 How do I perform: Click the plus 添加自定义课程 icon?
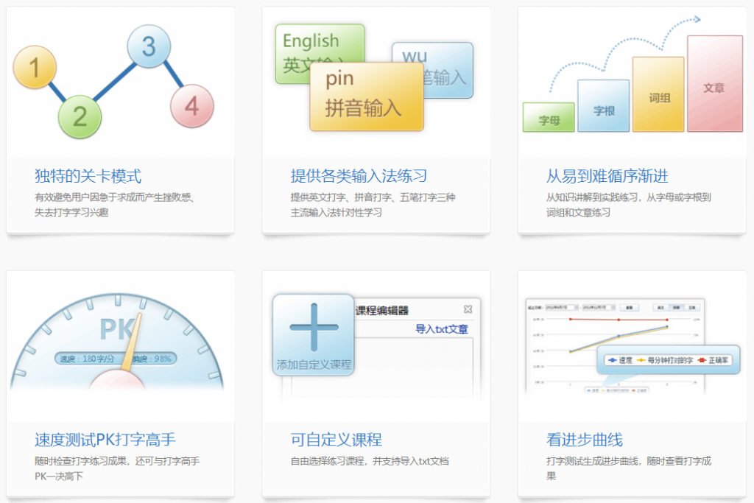314,334
